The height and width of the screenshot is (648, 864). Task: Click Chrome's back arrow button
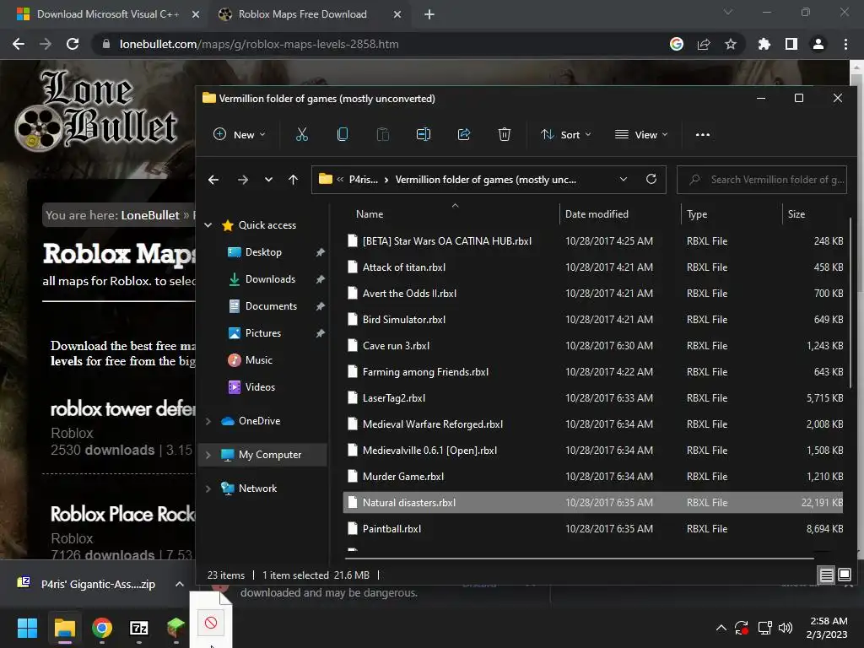point(19,44)
